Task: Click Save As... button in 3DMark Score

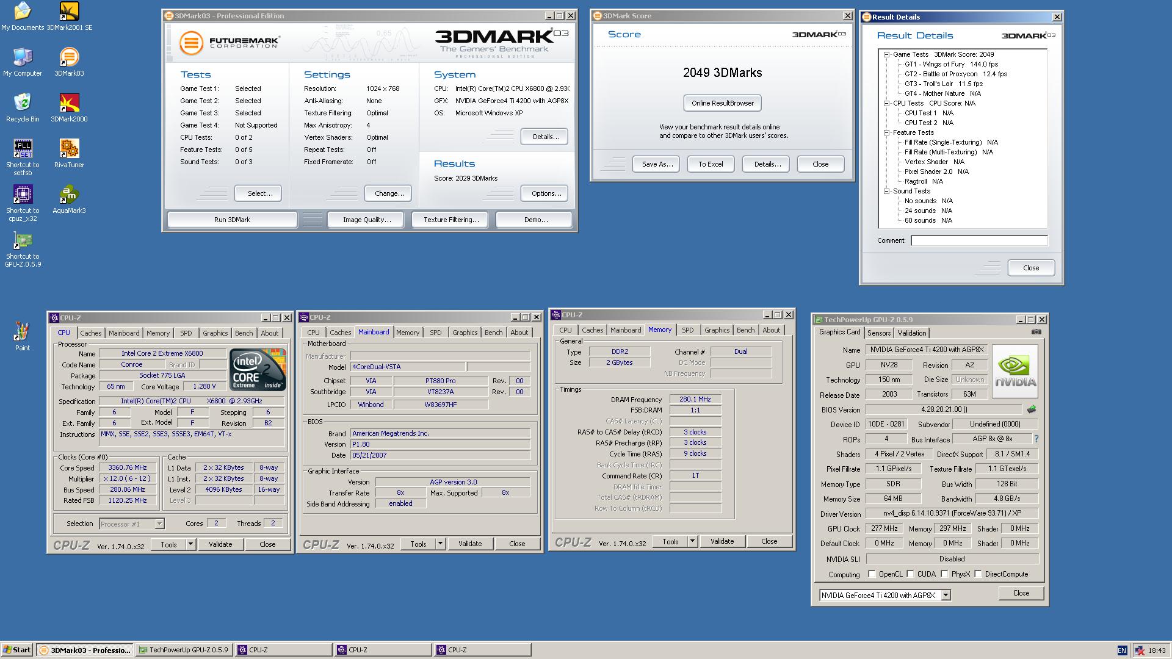Action: [657, 164]
